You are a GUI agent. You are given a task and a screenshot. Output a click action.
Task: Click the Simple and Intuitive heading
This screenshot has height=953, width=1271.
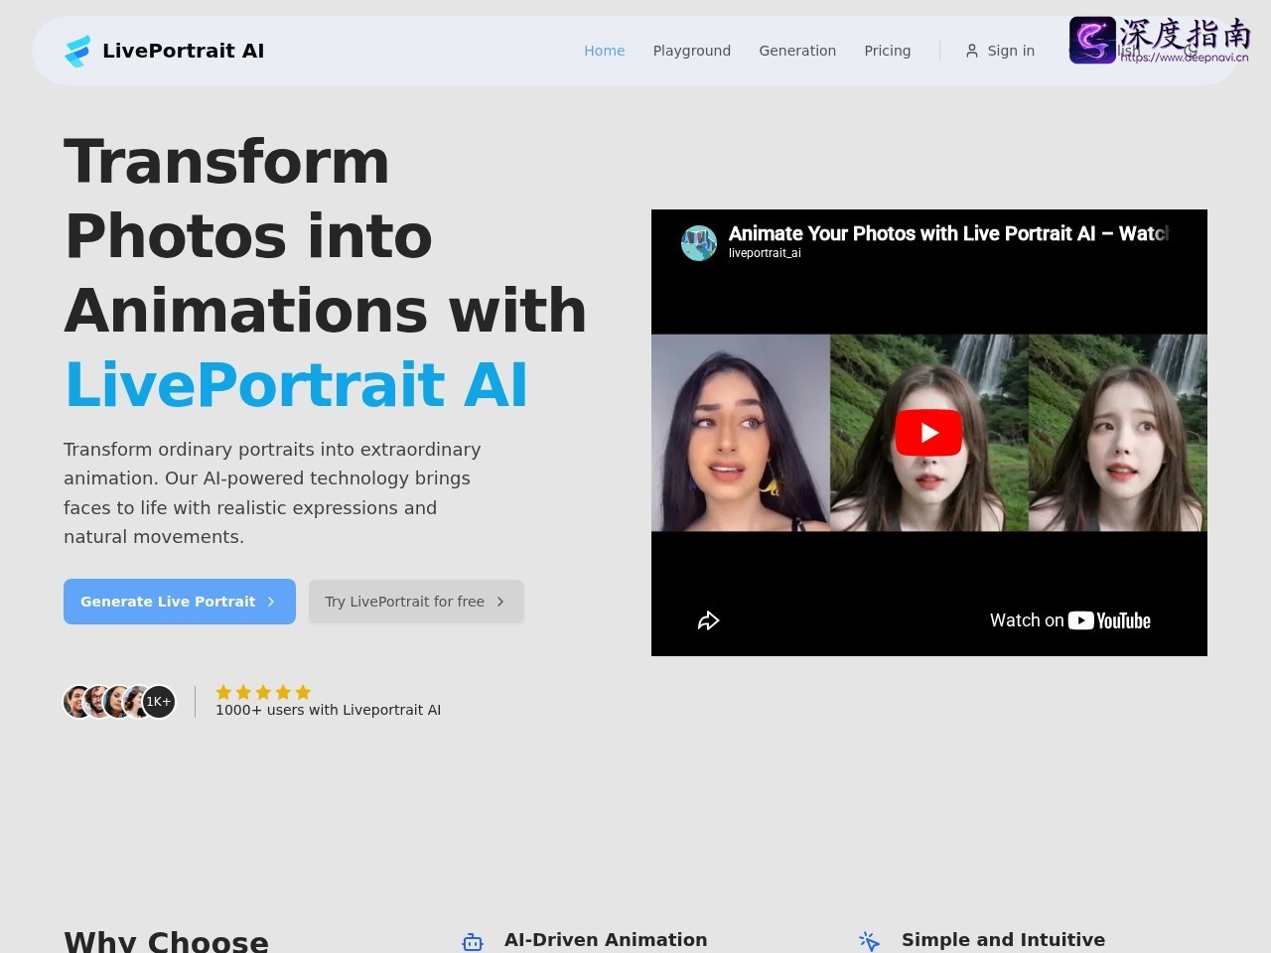[1003, 940]
